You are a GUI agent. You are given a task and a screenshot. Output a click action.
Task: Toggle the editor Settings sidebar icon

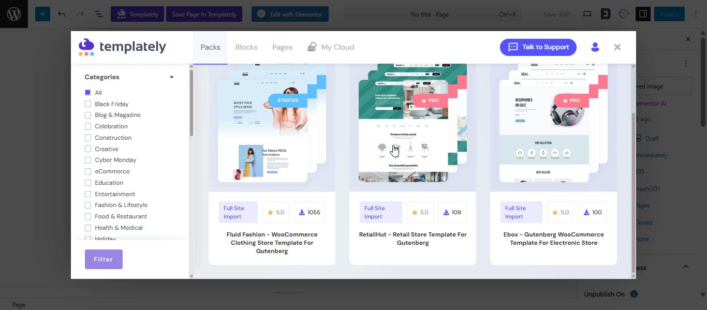click(643, 14)
